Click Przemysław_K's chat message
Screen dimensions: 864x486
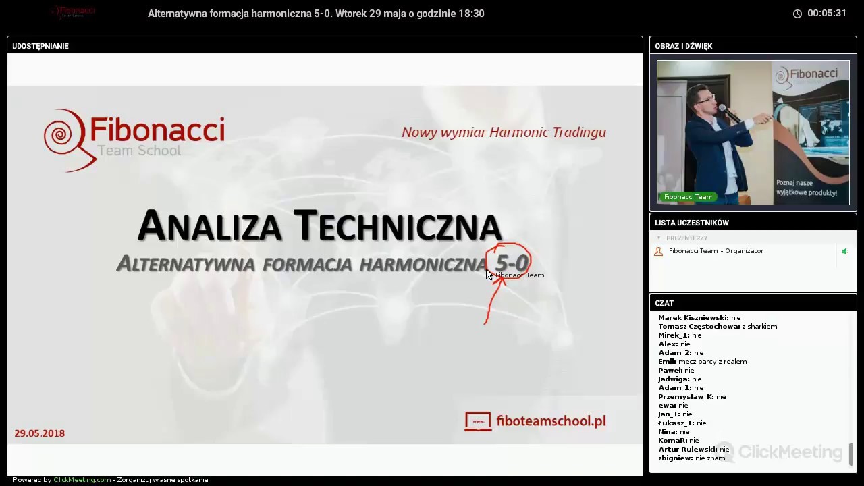pos(692,397)
